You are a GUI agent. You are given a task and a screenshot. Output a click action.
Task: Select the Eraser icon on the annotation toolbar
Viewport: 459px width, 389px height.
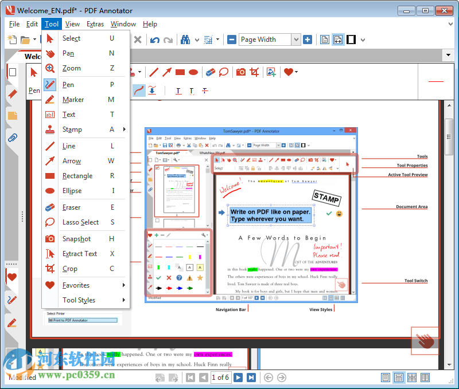211,72
